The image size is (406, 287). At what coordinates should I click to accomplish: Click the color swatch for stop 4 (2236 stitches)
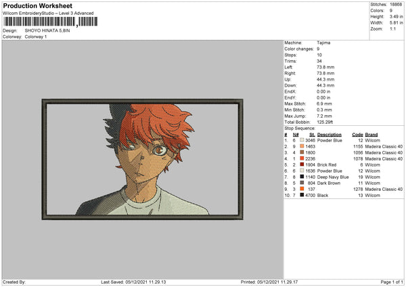point(302,158)
